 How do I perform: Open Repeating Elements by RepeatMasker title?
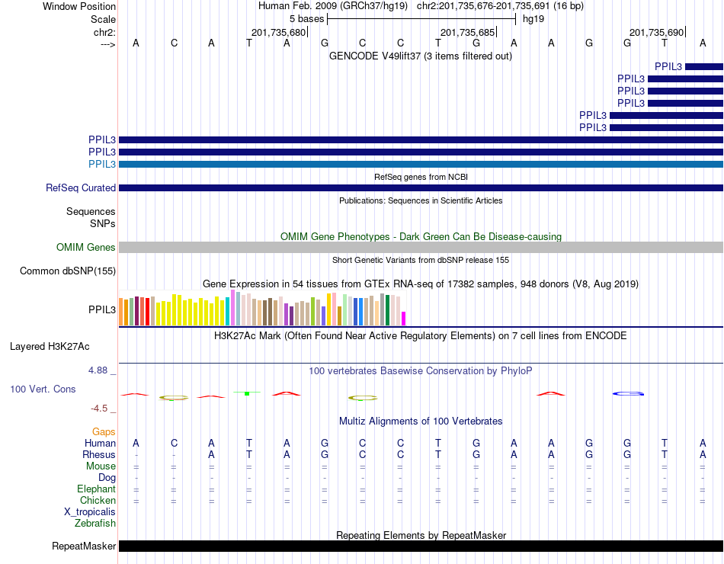click(421, 535)
